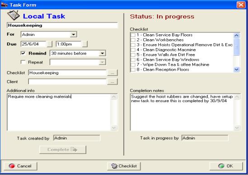Viewport: 248px width, 175px height.
Task: Click the empty Client field
Action: point(68,82)
